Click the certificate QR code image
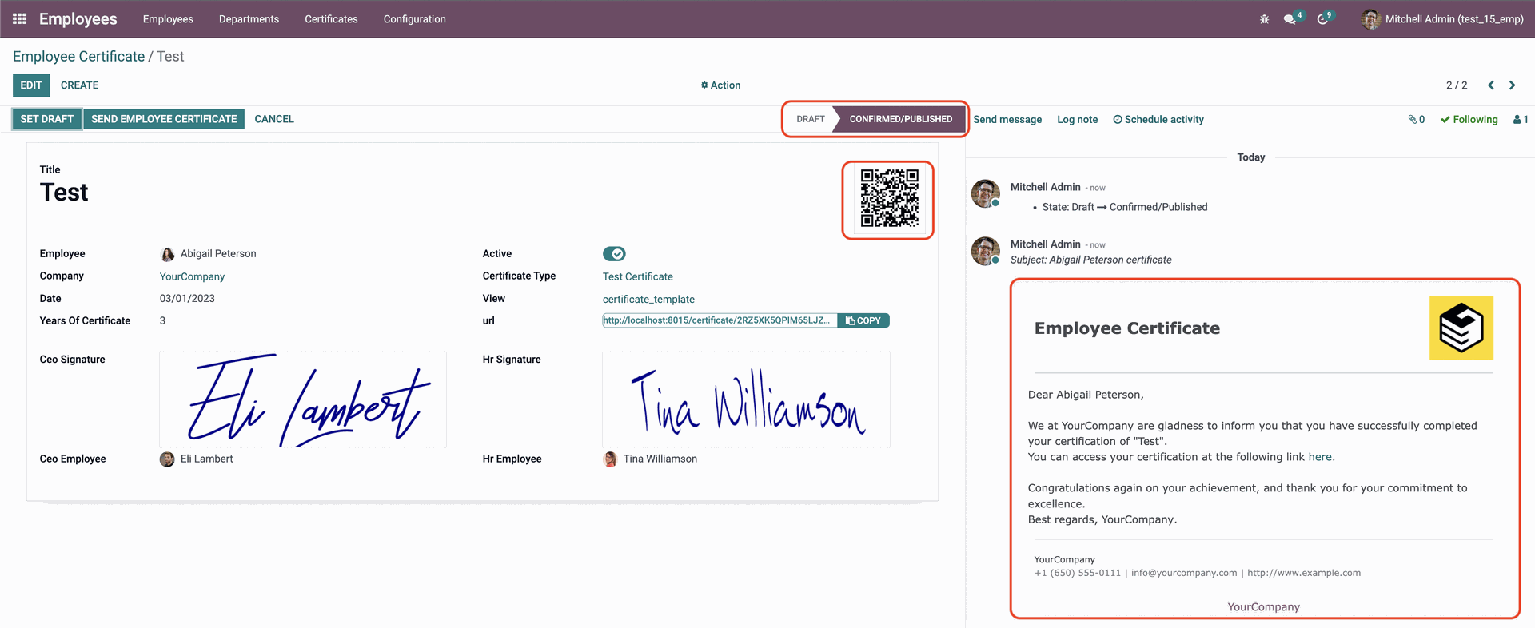This screenshot has width=1535, height=628. pyautogui.click(x=889, y=198)
